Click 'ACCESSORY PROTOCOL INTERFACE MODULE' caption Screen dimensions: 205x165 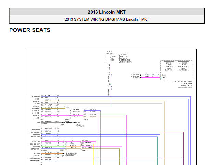[183, 84]
